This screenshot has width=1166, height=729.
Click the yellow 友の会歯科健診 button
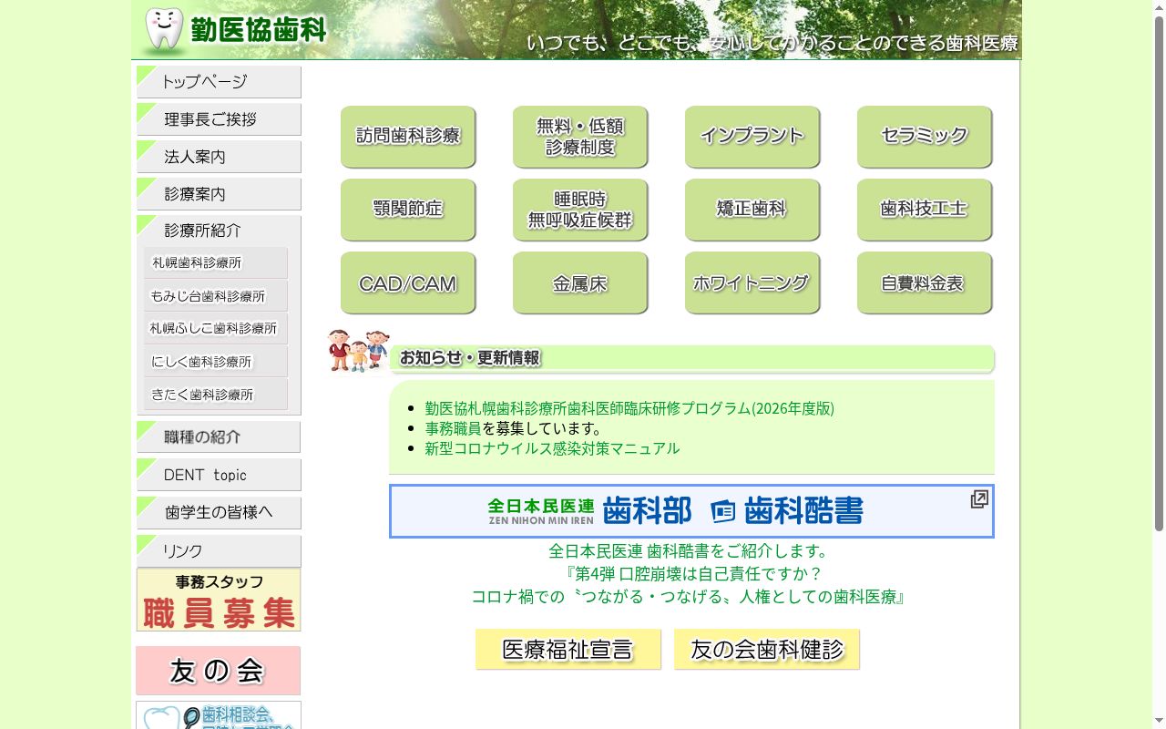[x=767, y=649]
